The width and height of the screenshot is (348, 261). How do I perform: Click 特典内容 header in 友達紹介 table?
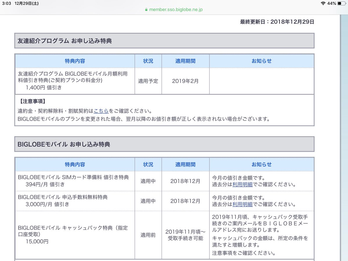pos(75,61)
